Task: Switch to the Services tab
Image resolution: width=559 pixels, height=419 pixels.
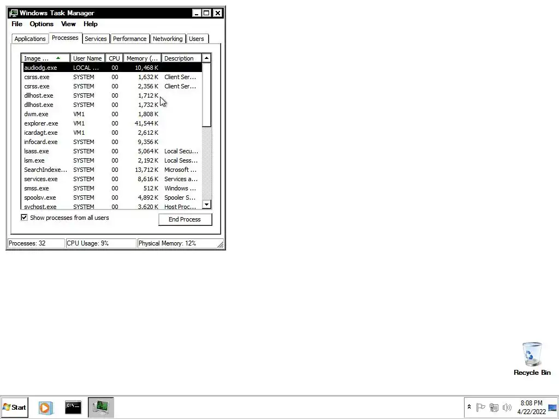Action: (96, 39)
